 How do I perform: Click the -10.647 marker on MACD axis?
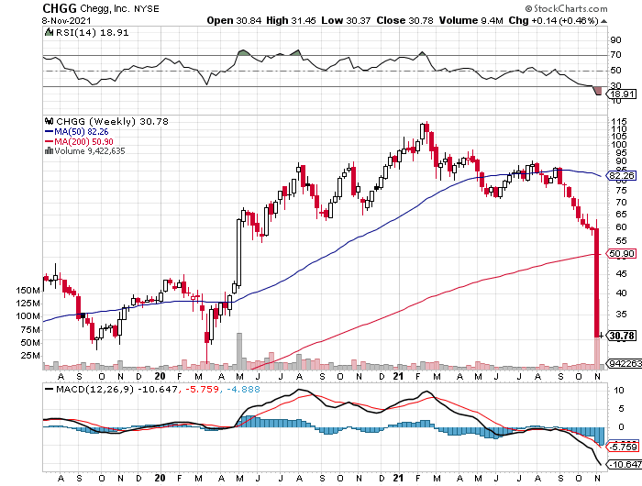(x=625, y=464)
